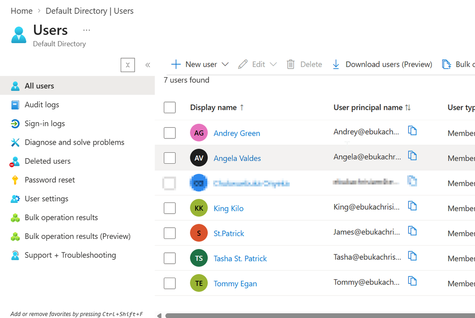Open Angela Valdes user link

pyautogui.click(x=237, y=158)
